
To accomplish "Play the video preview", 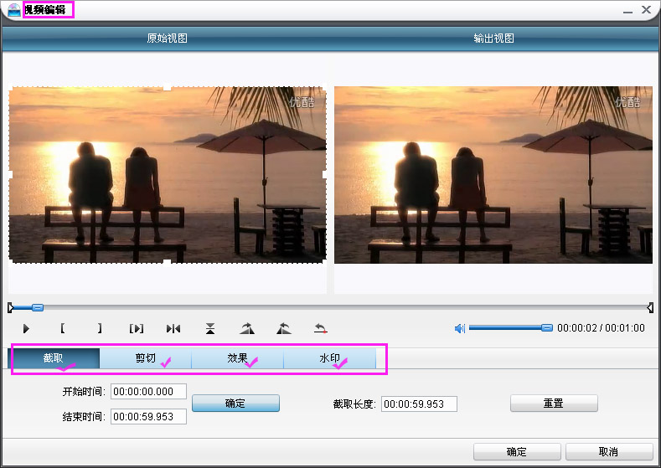I will (26, 328).
